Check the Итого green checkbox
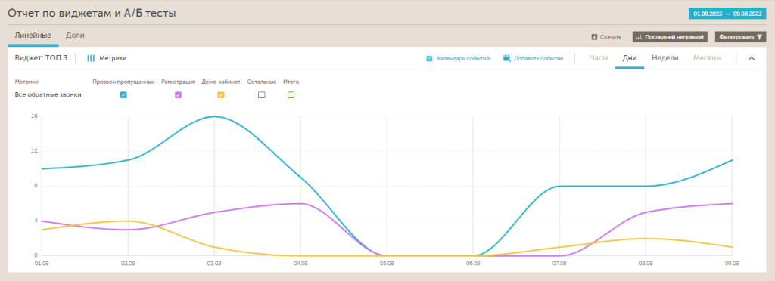The height and width of the screenshot is (281, 775). [x=291, y=94]
